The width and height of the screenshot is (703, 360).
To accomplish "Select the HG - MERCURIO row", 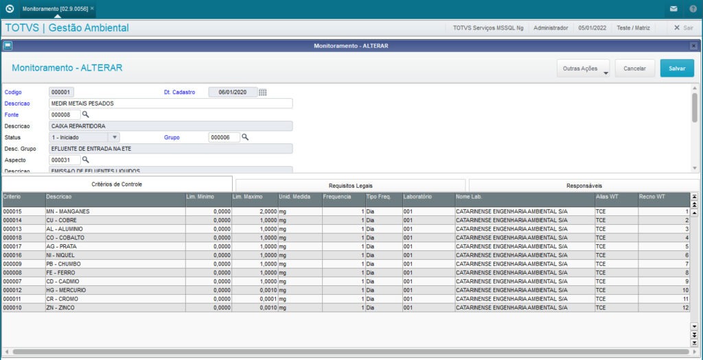I will point(346,290).
